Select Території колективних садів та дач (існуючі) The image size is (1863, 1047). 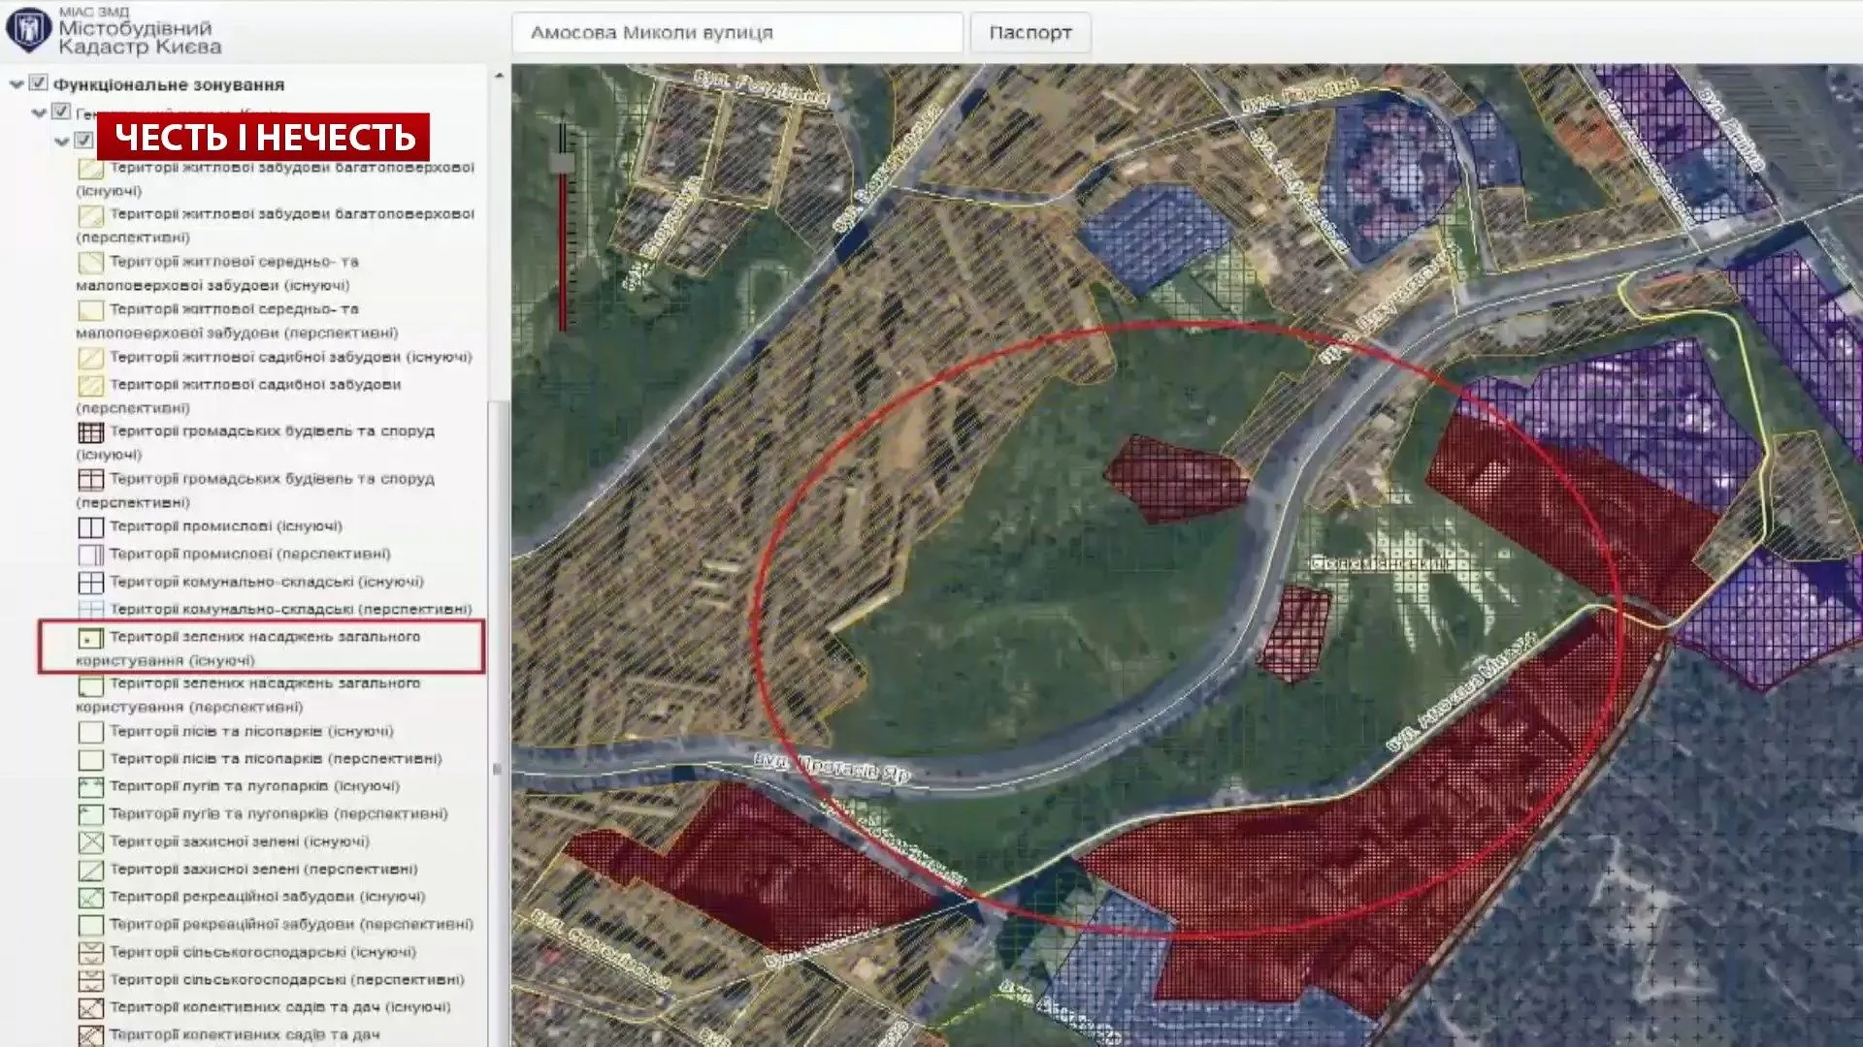(x=279, y=1007)
